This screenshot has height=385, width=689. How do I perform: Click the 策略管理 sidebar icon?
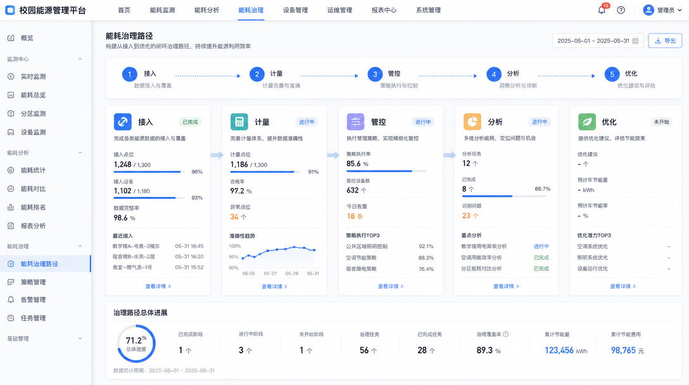tap(11, 282)
